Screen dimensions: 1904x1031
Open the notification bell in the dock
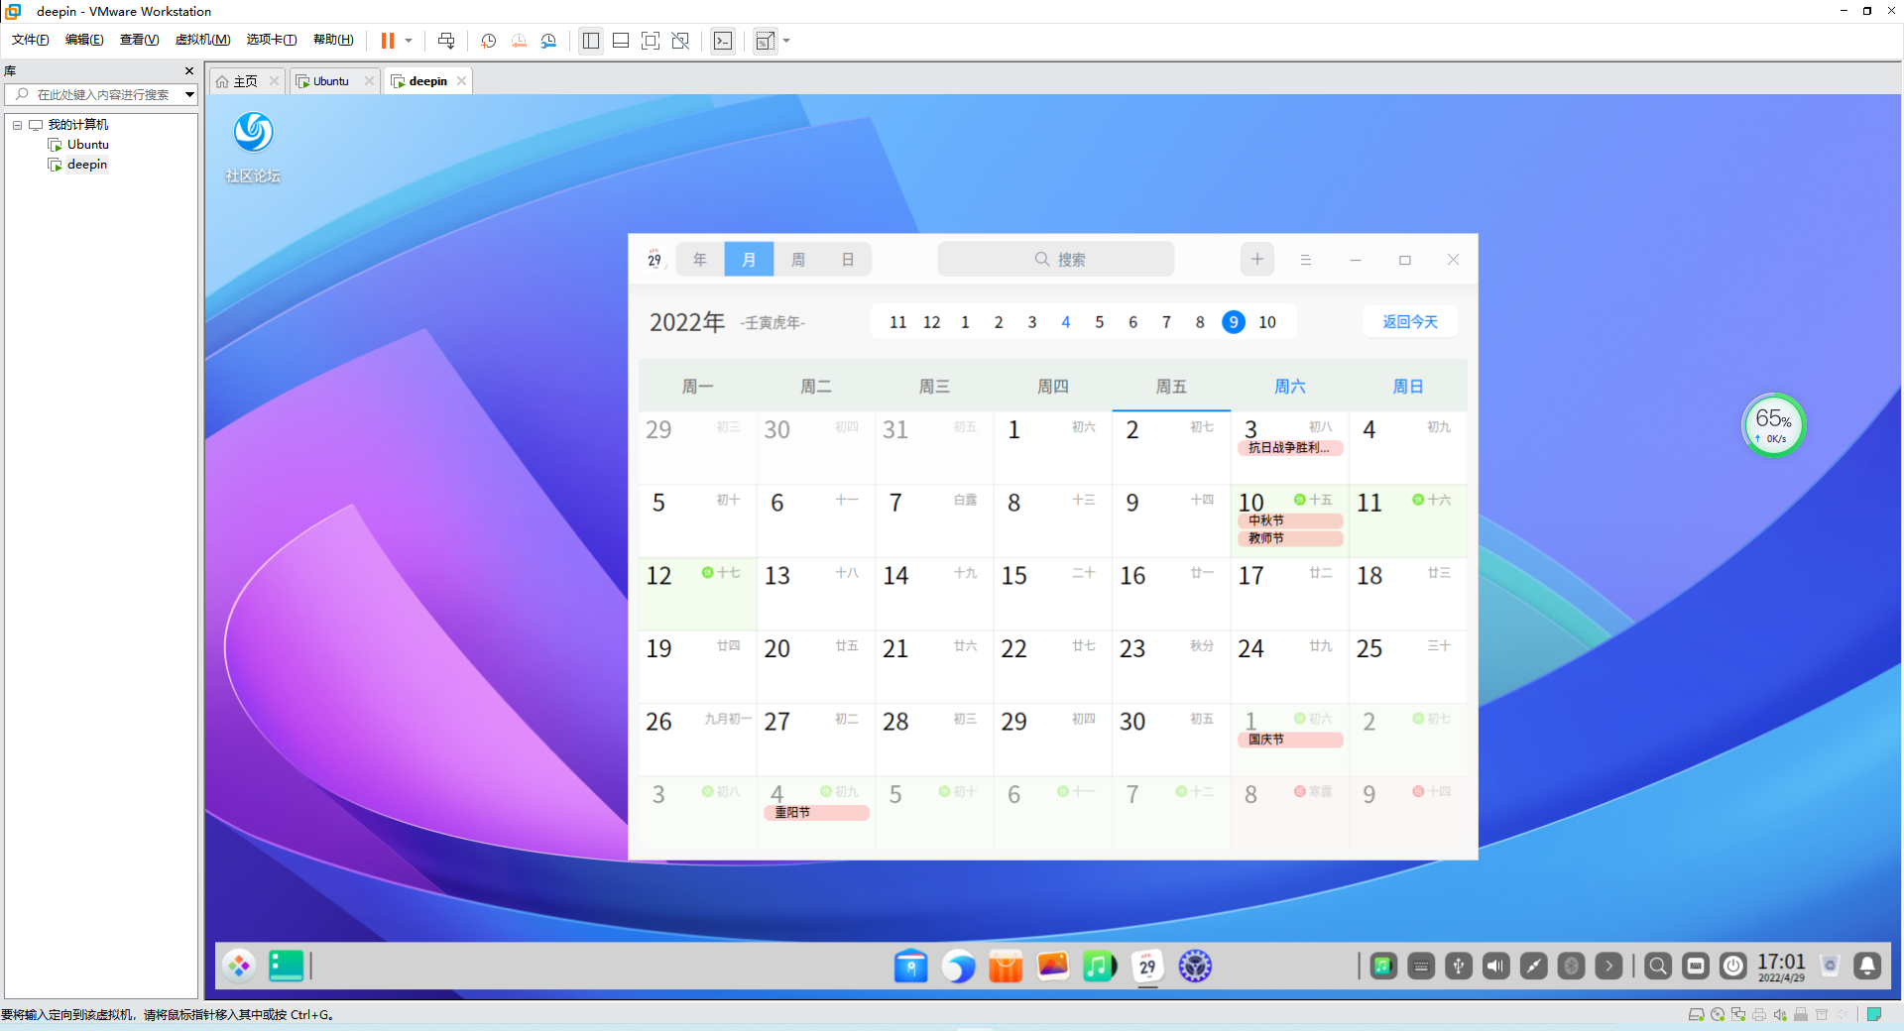coord(1867,966)
